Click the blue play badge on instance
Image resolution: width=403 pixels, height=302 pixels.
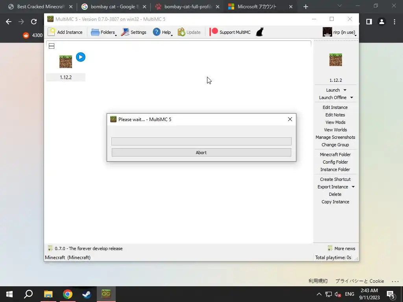81,57
